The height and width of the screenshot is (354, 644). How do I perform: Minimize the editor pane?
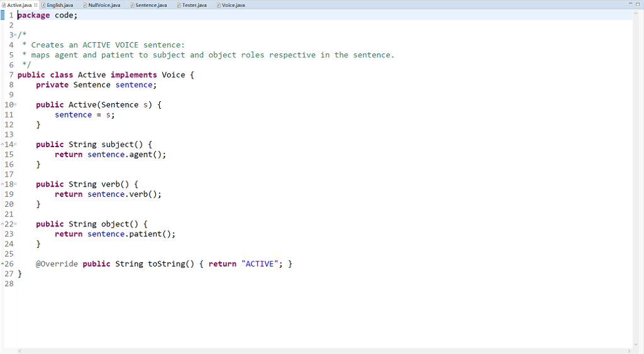[630, 4]
